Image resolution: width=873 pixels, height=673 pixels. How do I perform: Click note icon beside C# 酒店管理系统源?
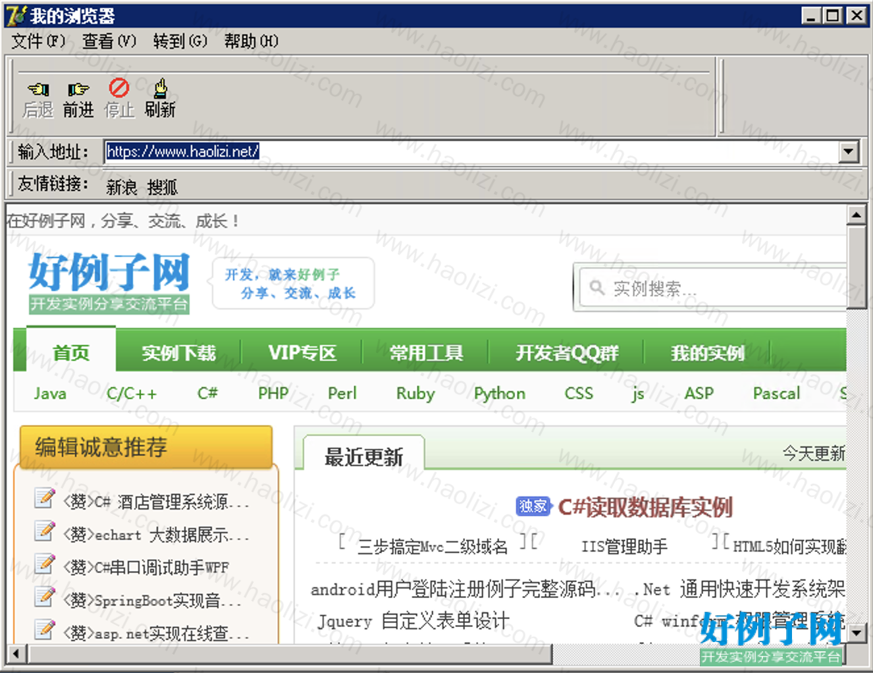[x=44, y=498]
